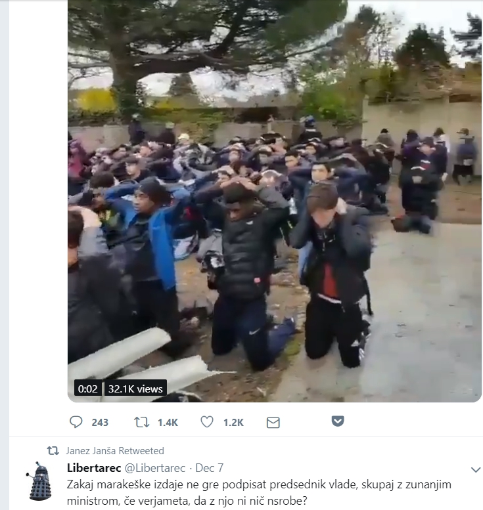The width and height of the screenshot is (483, 510).
Task: Click the reply speech bubble icon
Action: pyautogui.click(x=76, y=422)
